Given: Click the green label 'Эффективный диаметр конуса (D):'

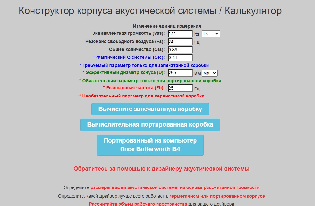Looking at the screenshot, I should [x=125, y=72].
